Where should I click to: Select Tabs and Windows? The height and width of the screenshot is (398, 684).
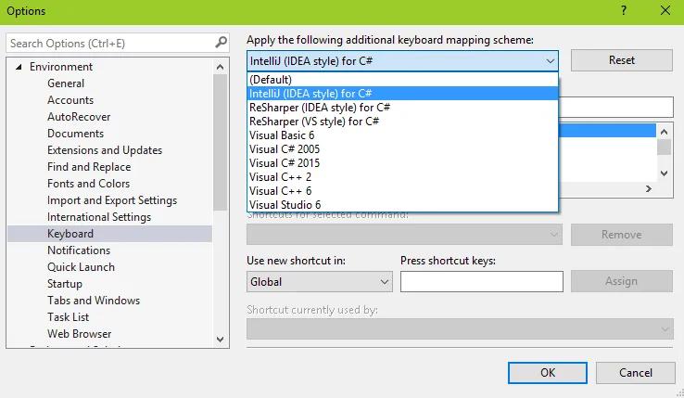94,301
